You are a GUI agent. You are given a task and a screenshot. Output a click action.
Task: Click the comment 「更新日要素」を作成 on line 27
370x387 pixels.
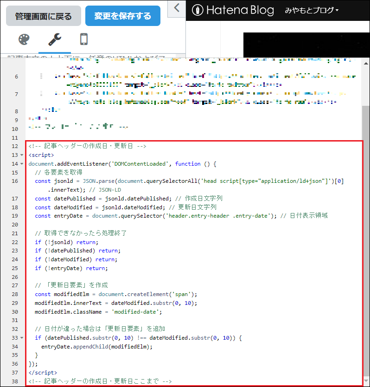pyautogui.click(x=71, y=285)
